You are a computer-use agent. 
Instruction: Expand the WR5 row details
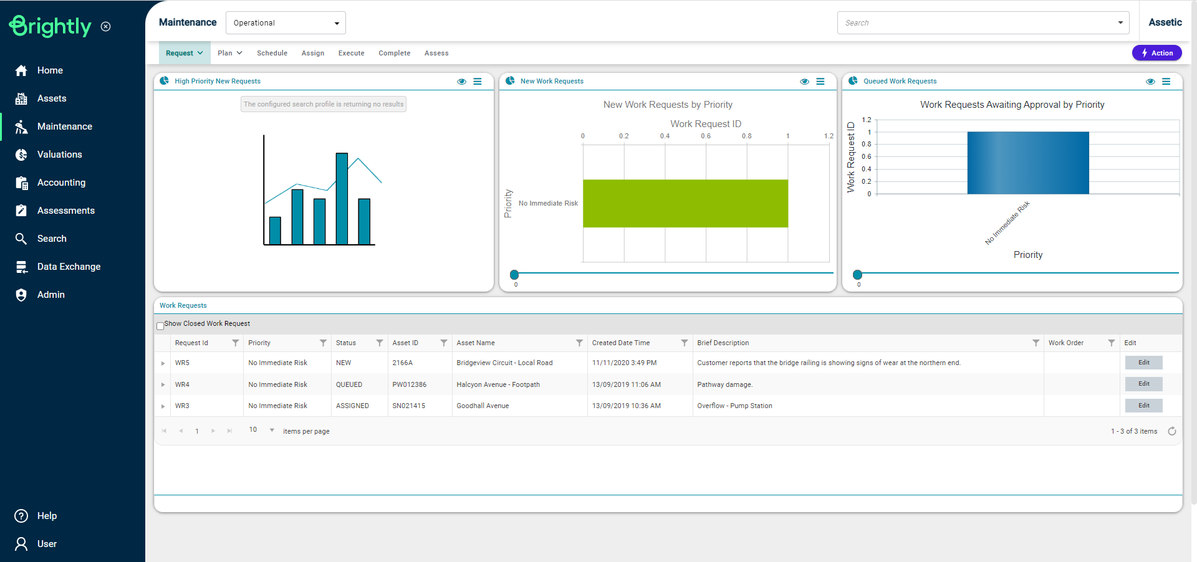pos(163,363)
